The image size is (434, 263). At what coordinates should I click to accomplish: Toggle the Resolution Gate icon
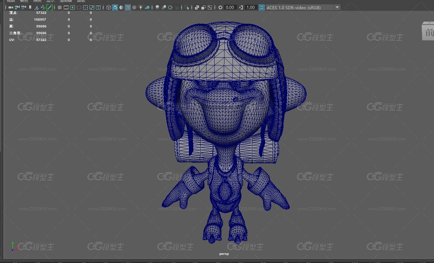pos(73,7)
